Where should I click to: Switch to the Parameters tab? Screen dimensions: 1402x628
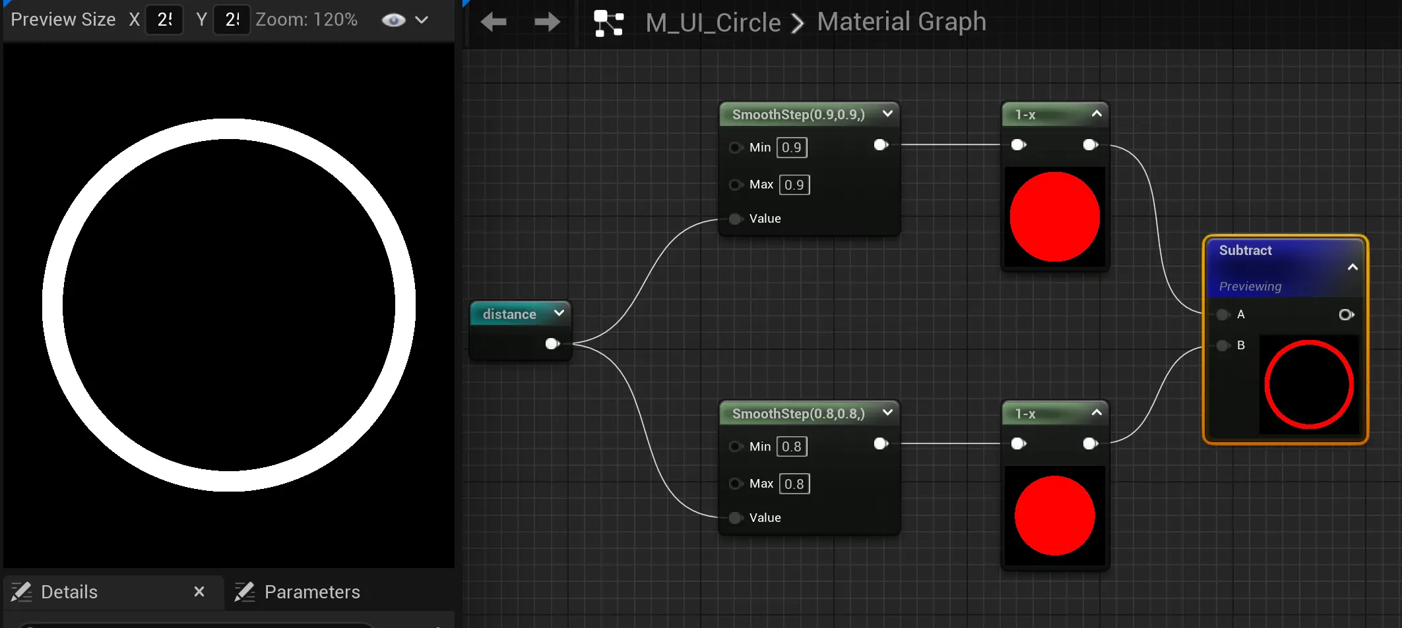pos(311,592)
